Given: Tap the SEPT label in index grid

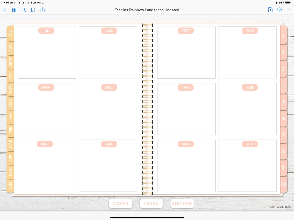Looking at the screenshot, I should tap(186, 31).
